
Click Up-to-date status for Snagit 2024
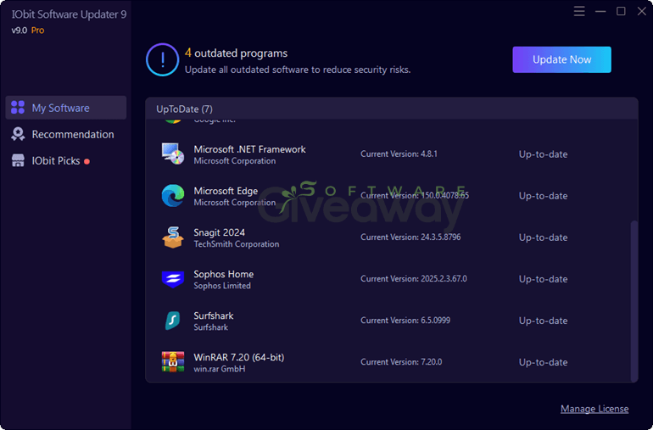(543, 237)
